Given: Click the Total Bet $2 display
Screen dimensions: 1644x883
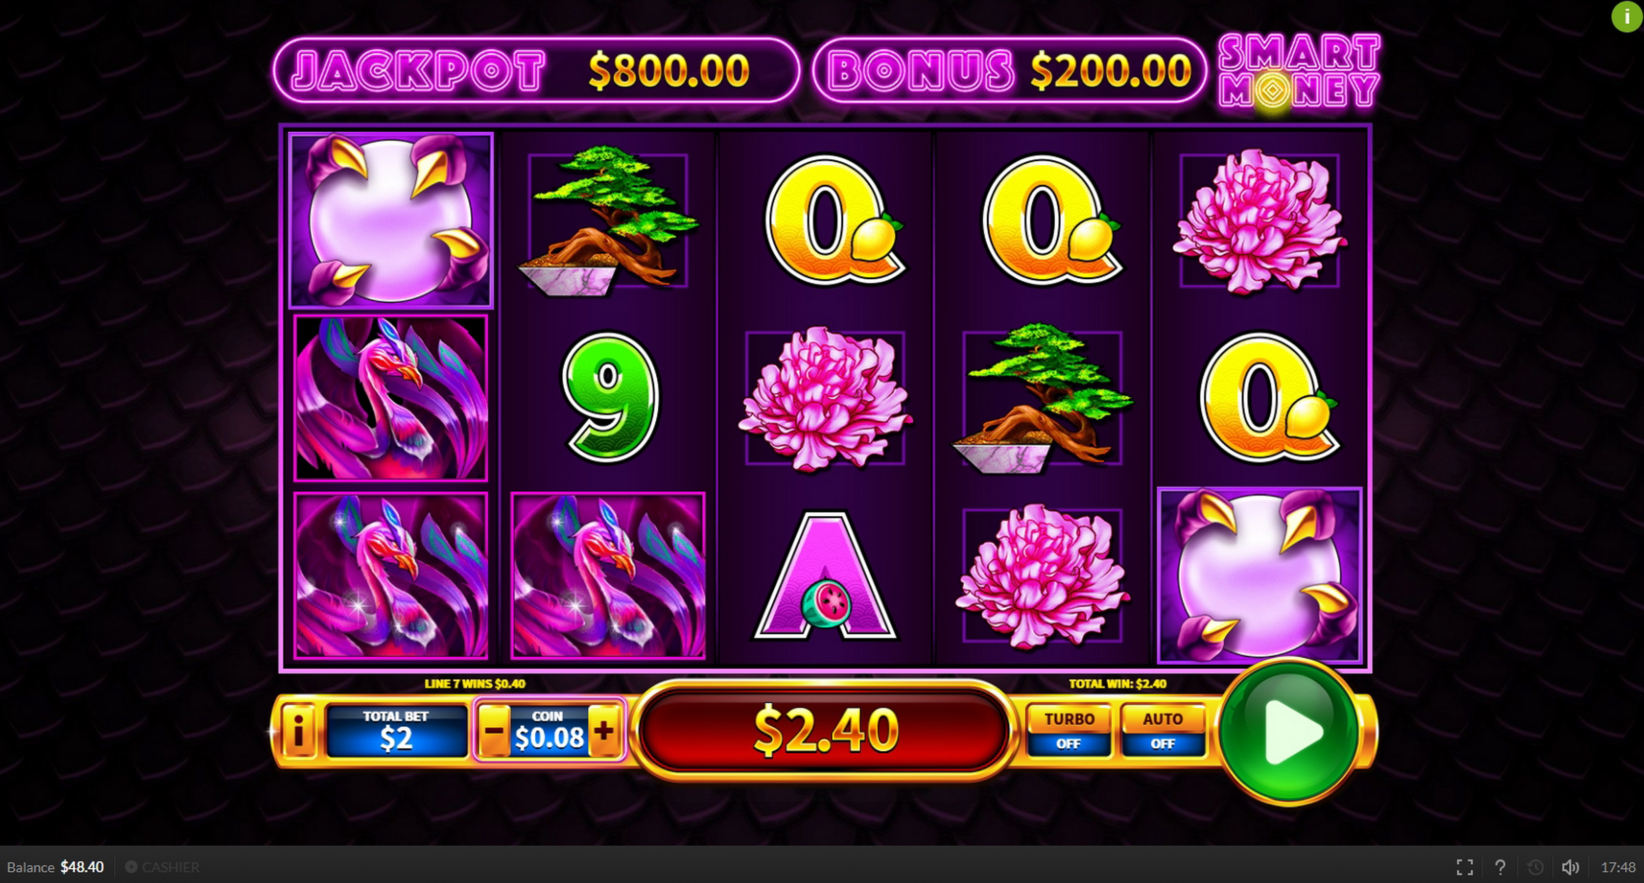Looking at the screenshot, I should click(396, 731).
